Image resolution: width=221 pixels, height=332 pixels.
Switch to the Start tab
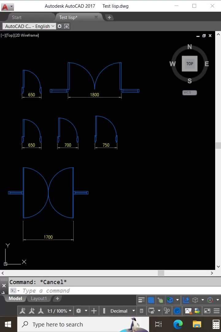pyautogui.click(x=17, y=17)
